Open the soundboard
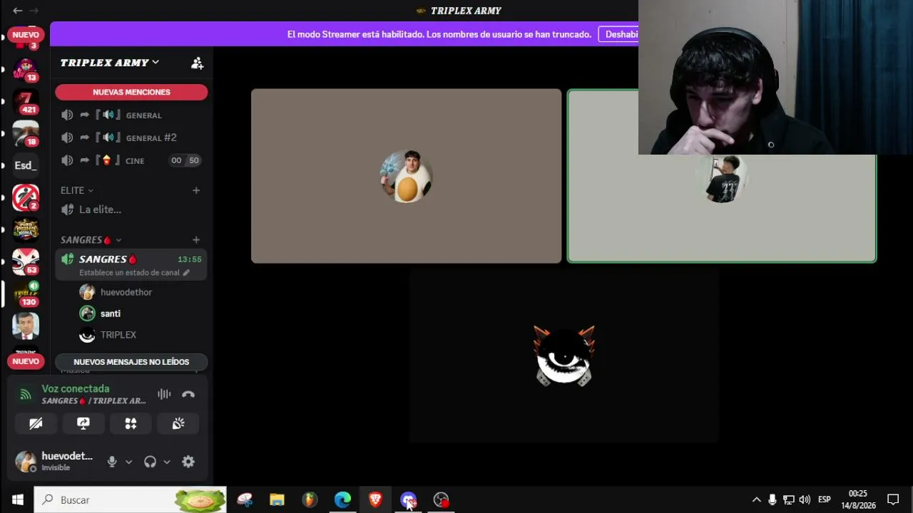The image size is (913, 513). click(x=178, y=423)
